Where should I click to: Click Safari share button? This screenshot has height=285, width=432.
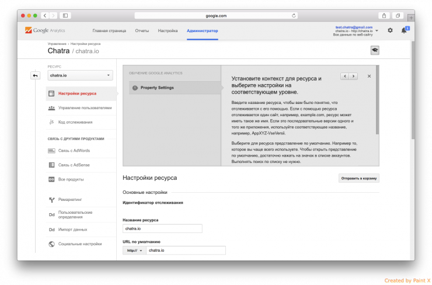coord(384,16)
